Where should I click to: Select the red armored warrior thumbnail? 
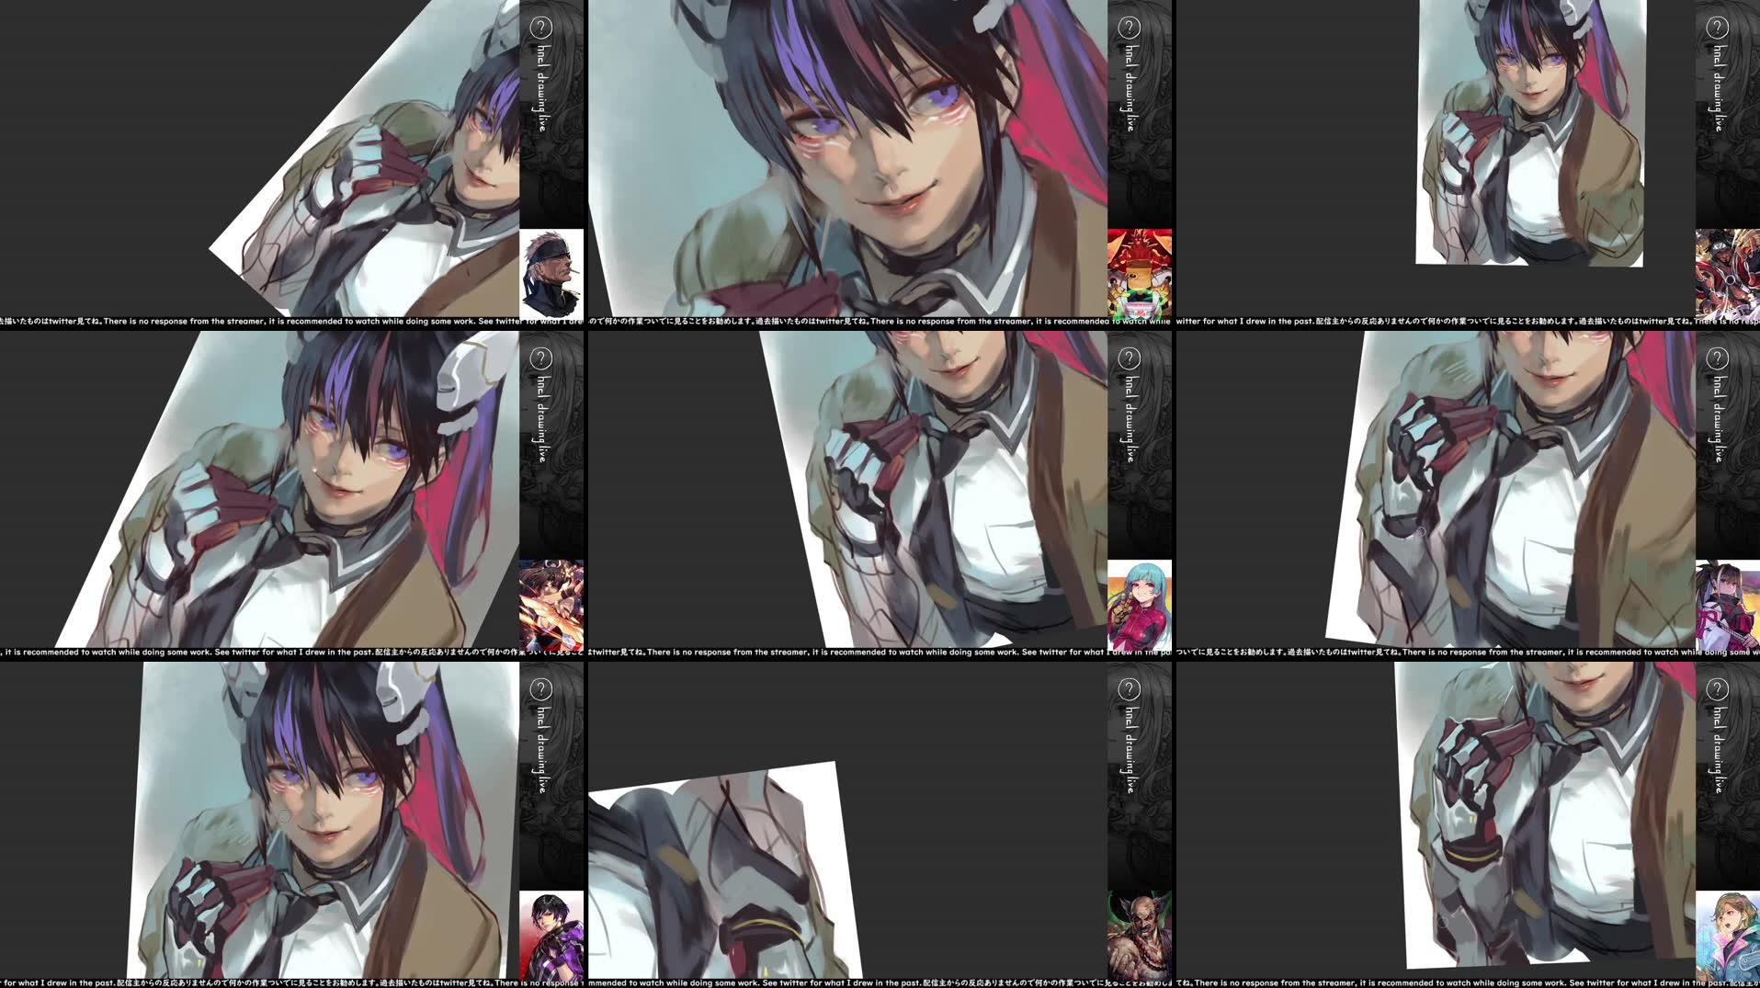[x=1728, y=273]
